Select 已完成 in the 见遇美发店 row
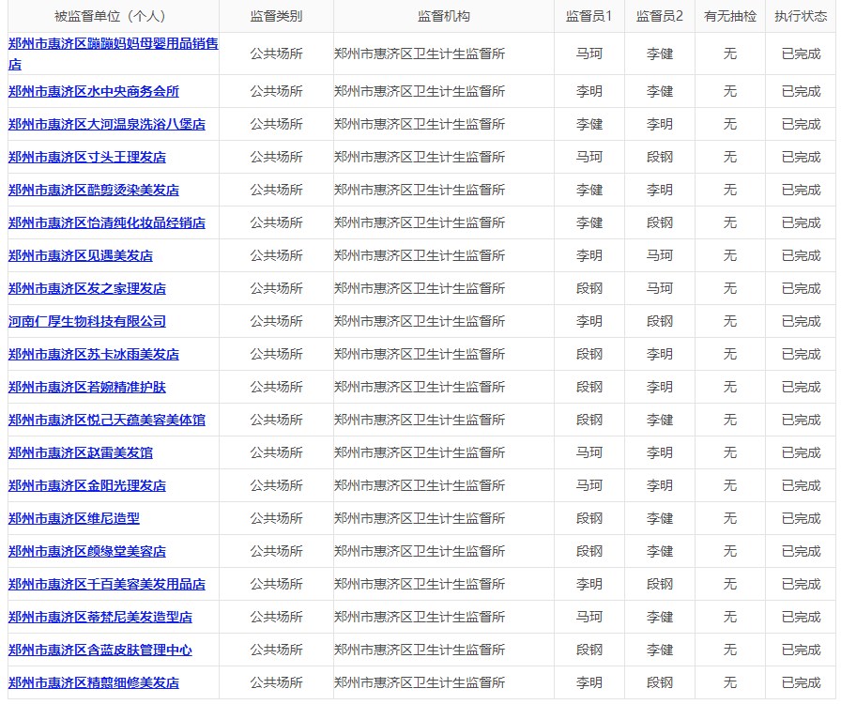The width and height of the screenshot is (841, 704). [x=801, y=255]
